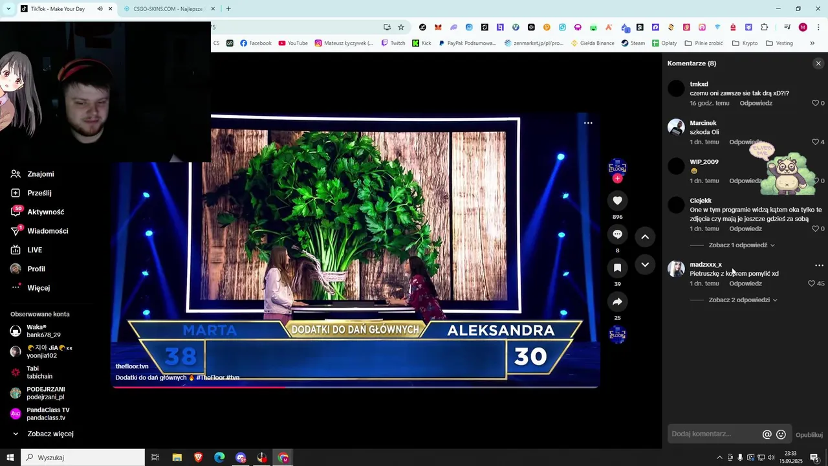Open File Explorer from taskbar

[177, 458]
